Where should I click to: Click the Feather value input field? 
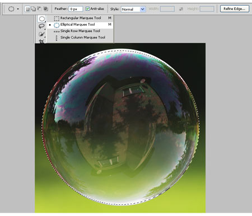click(x=76, y=9)
